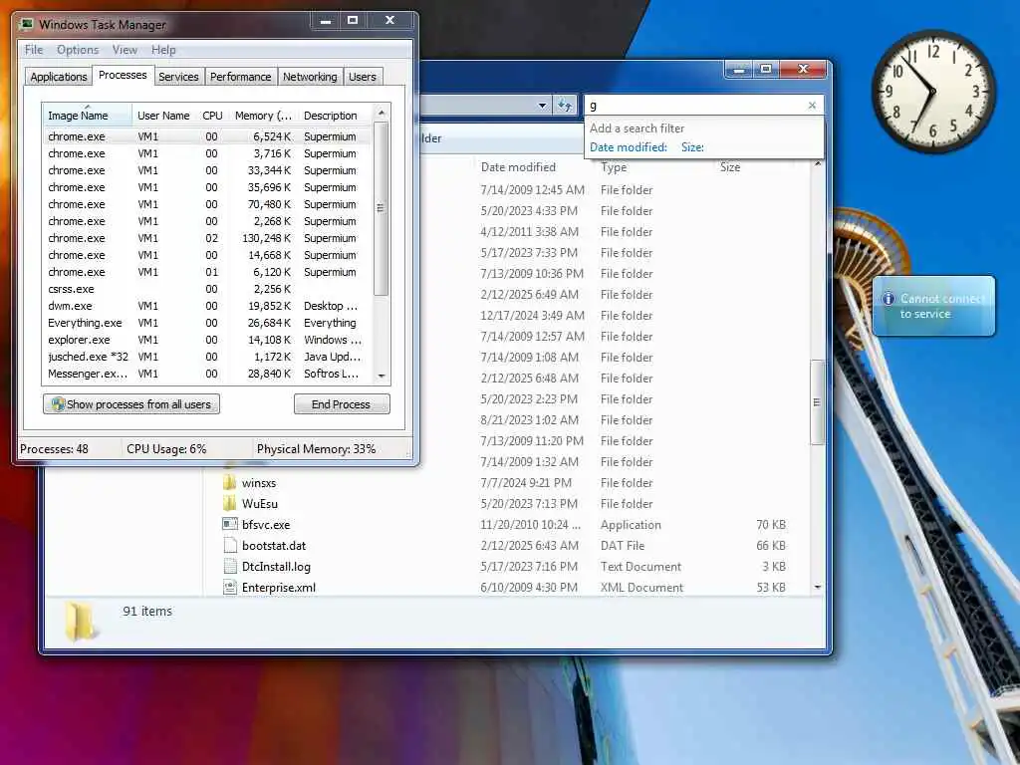Add Size search filter
Image resolution: width=1020 pixels, height=765 pixels.
(x=692, y=147)
